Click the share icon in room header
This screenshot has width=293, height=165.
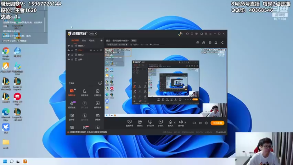222,43
